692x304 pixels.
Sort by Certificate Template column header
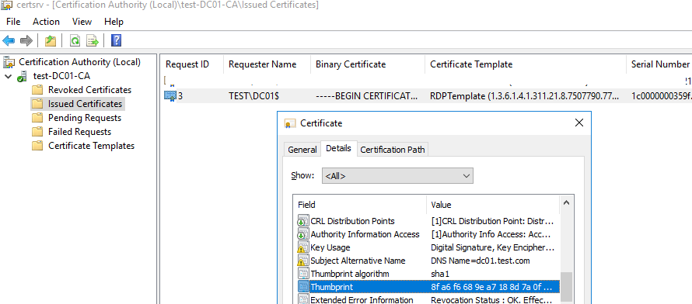point(525,64)
